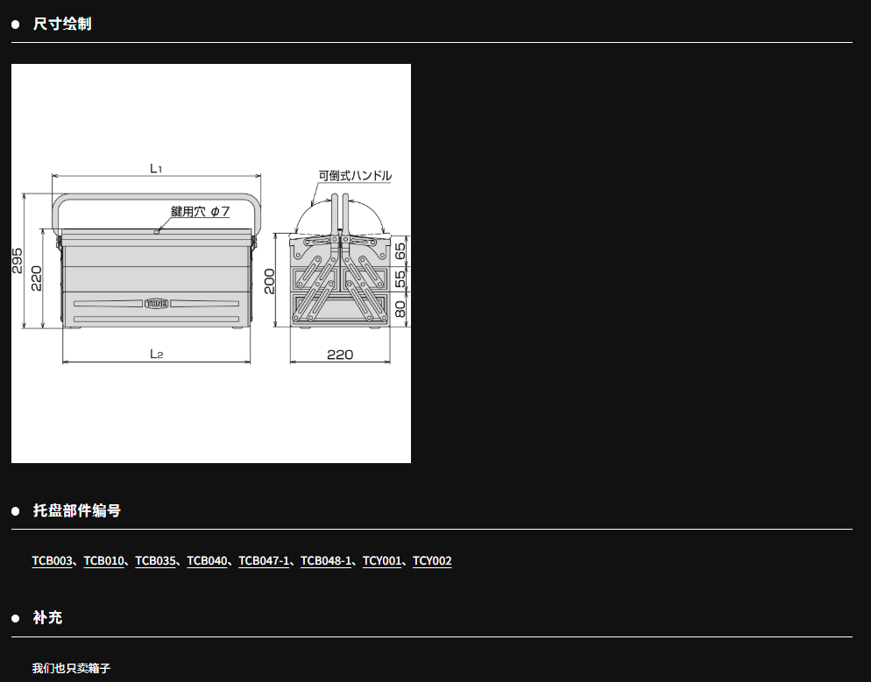Click the L1 dimension label
Screen dimensions: 871x682
pyautogui.click(x=156, y=167)
